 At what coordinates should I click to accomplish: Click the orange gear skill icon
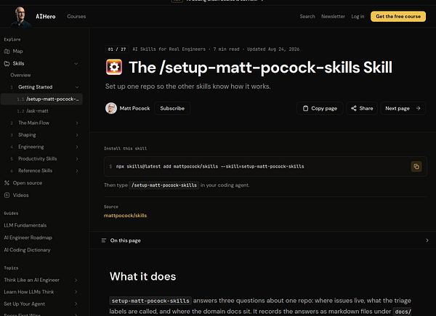tap(114, 67)
